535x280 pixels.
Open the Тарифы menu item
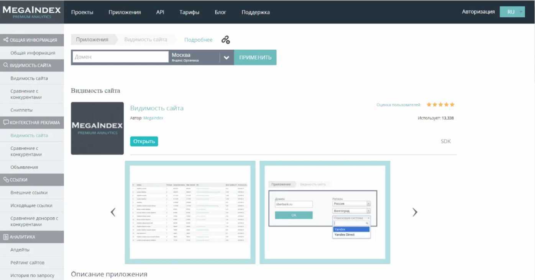point(189,12)
